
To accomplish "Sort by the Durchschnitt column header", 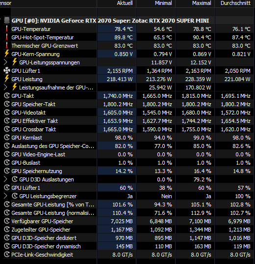I will (x=235, y=3).
